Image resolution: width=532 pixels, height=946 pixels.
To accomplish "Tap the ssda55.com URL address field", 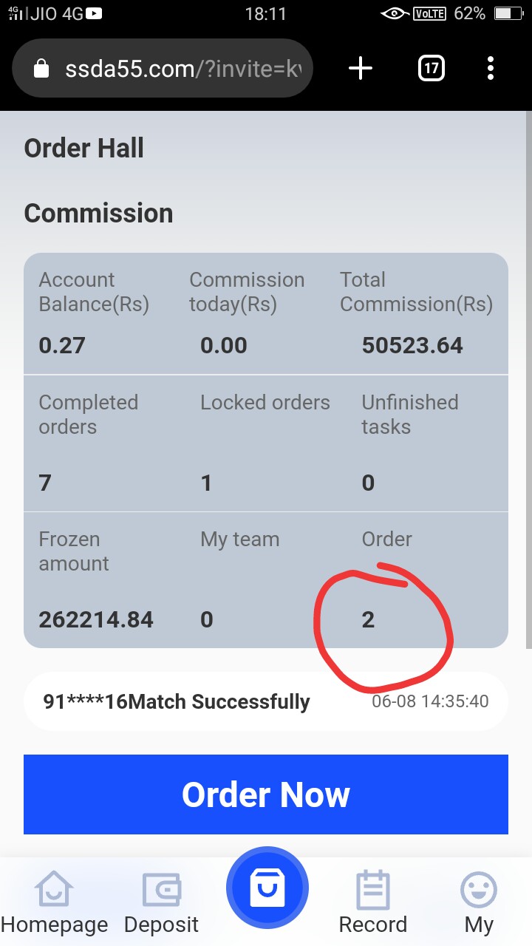I will point(185,69).
